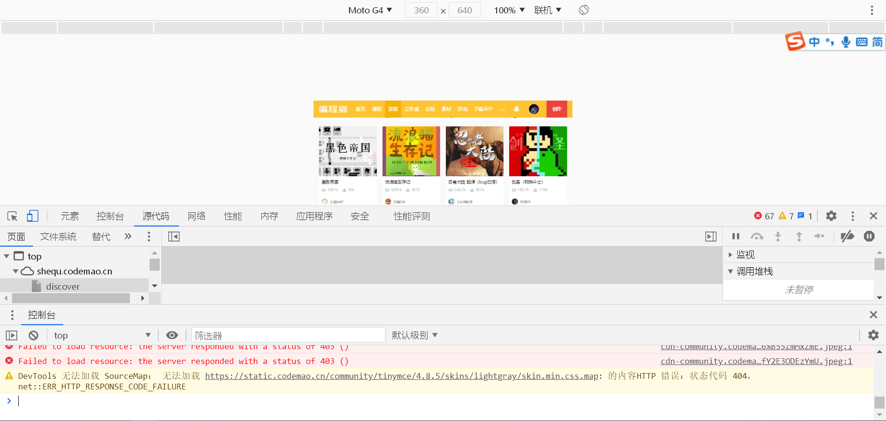
Task: Toggle pause on exceptions
Action: 869,236
